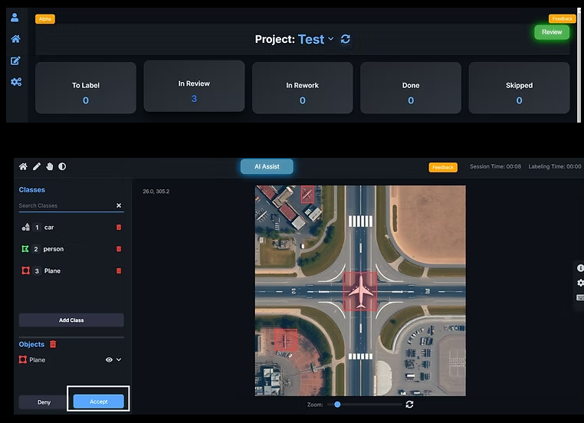Screen dimensions: 584x423
Task: Open project settings gears icon in sidebar
Action: click(x=15, y=81)
